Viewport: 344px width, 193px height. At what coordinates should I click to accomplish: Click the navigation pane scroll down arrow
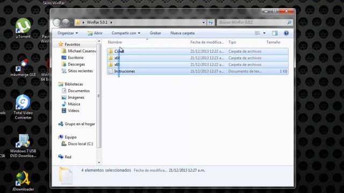[99, 162]
